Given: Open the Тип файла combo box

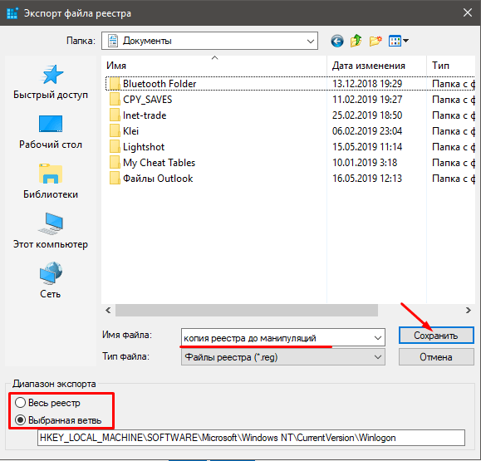Looking at the screenshot, I should (x=283, y=357).
